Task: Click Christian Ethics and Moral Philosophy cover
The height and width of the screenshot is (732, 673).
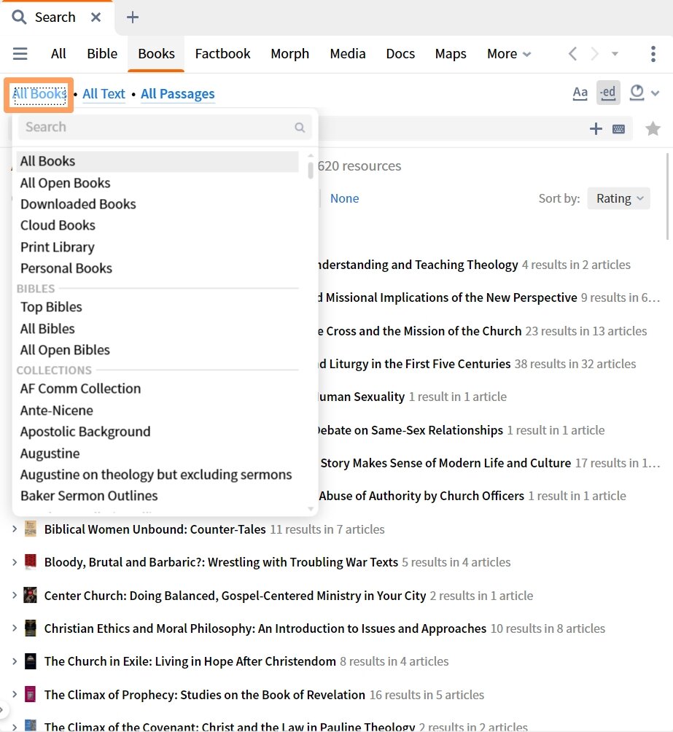Action: [x=31, y=628]
